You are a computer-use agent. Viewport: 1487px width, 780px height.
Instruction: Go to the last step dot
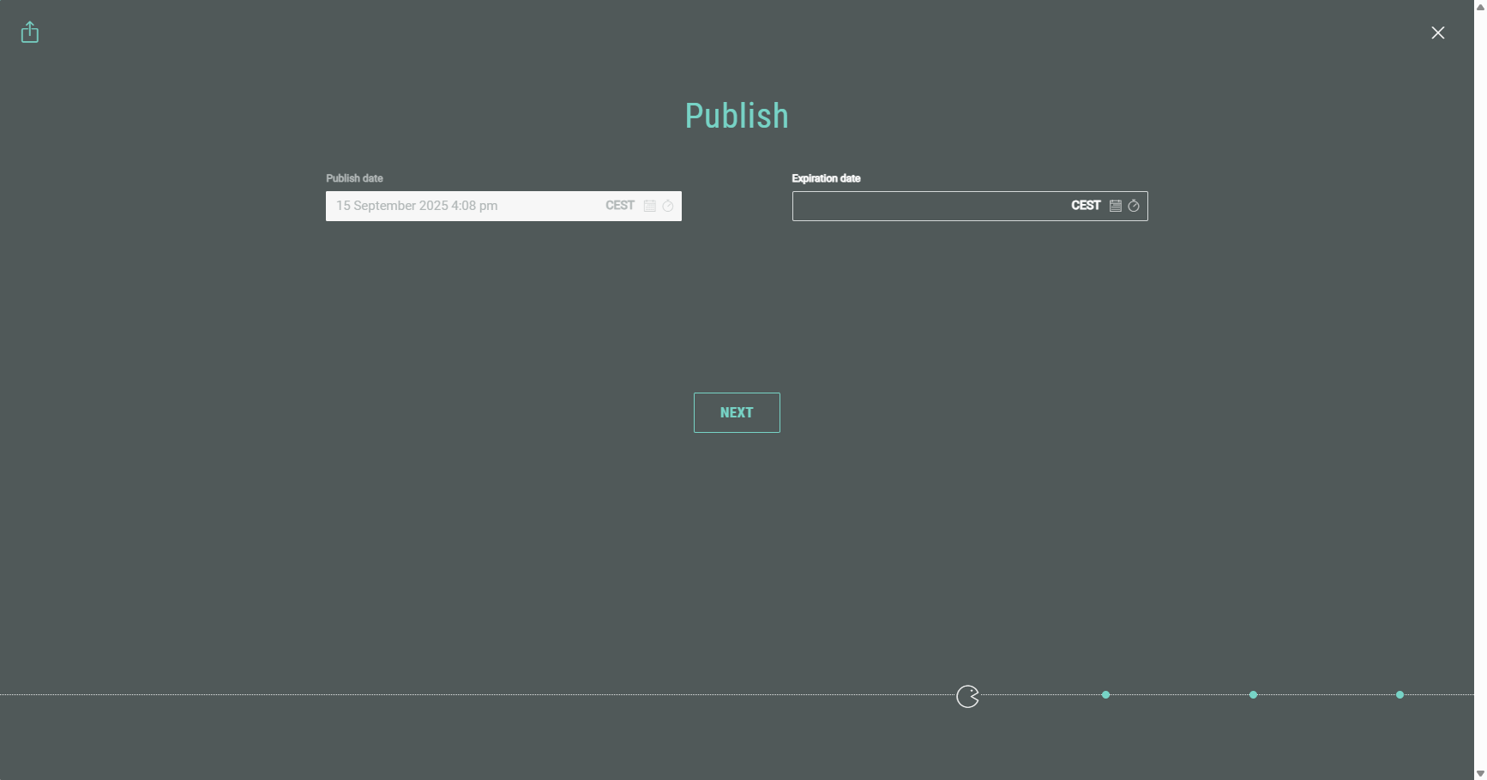pos(1400,695)
